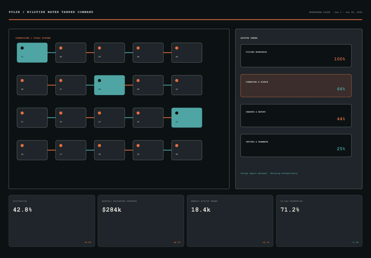
Task: Select field system node 02
Action: point(71,53)
